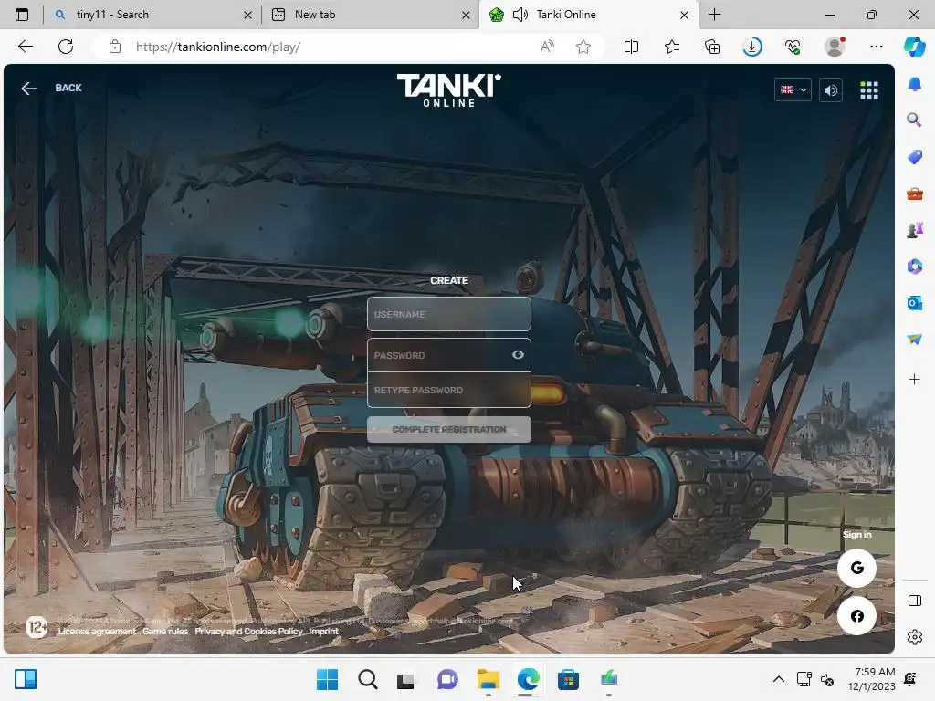Open sidebar Outlook icon
The width and height of the screenshot is (935, 701).
[x=914, y=303]
